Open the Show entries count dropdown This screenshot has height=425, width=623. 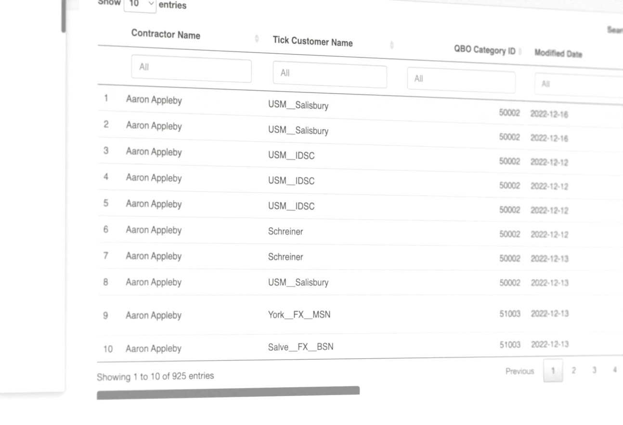140,4
